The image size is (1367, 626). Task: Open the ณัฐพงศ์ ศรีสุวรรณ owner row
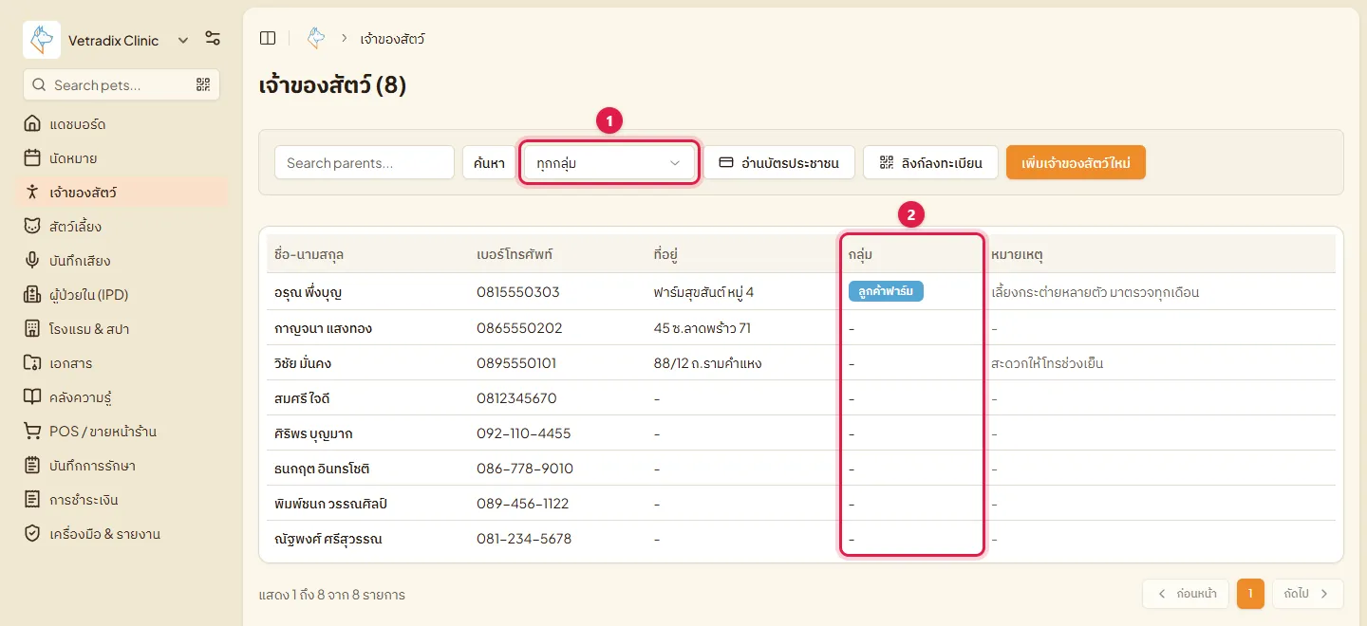tap(801, 539)
